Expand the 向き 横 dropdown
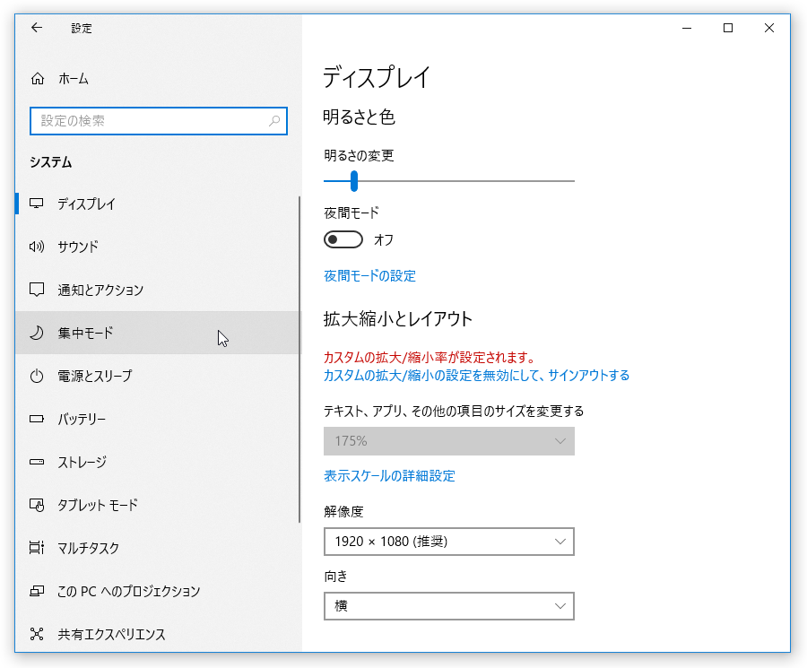Viewport: 807px width, 668px height. 449,606
